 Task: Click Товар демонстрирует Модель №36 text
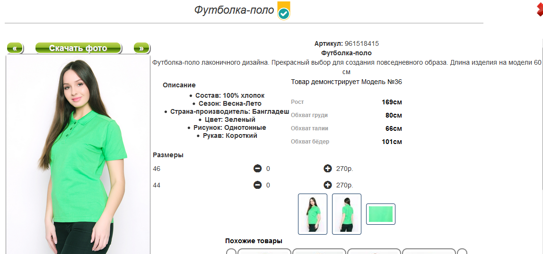coord(346,82)
